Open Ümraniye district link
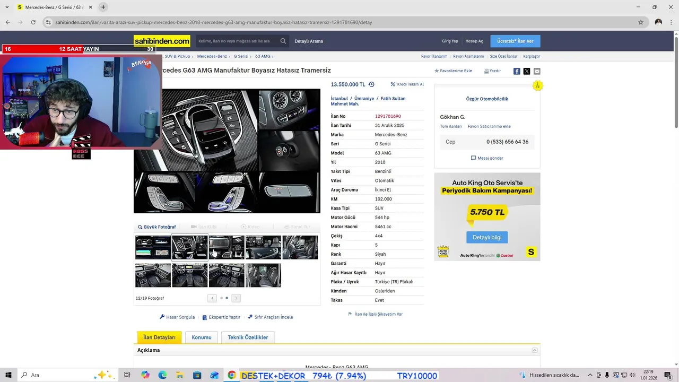The image size is (679, 382). tap(364, 99)
